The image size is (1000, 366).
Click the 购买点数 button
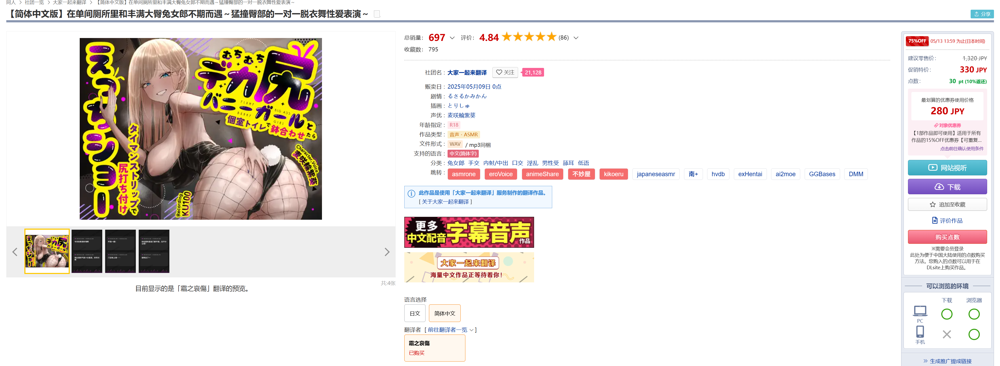(947, 237)
